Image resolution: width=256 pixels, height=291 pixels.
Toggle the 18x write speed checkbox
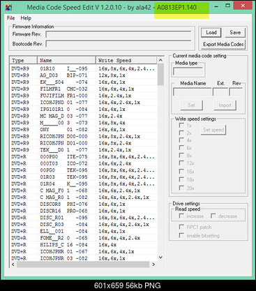pyautogui.click(x=181, y=179)
